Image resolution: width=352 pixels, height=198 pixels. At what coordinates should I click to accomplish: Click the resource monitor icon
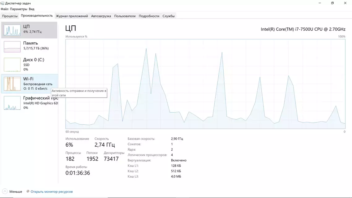28,191
